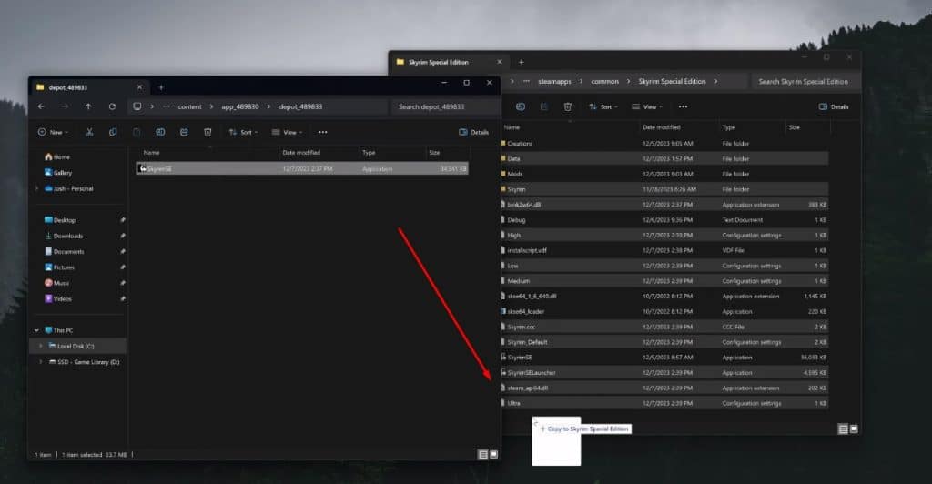This screenshot has width=932, height=484.
Task: Expand the SSD - Game Library (D:) node
Action: tap(40, 362)
